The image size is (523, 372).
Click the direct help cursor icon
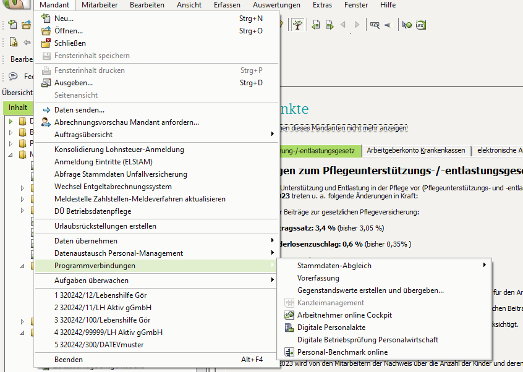(407, 25)
